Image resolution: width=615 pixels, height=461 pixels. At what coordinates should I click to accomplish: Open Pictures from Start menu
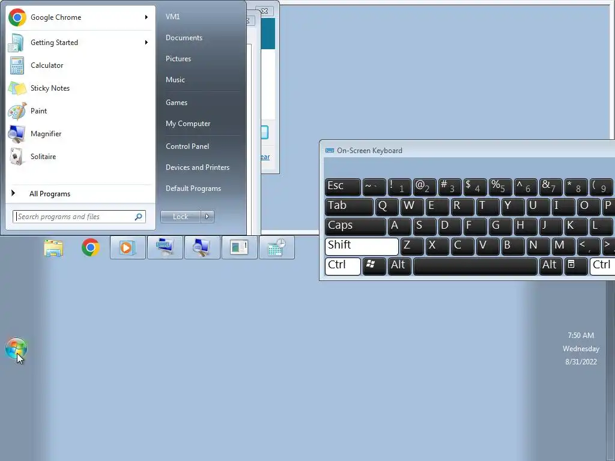(x=178, y=59)
